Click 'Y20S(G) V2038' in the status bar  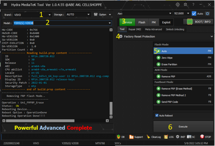(70, 143)
